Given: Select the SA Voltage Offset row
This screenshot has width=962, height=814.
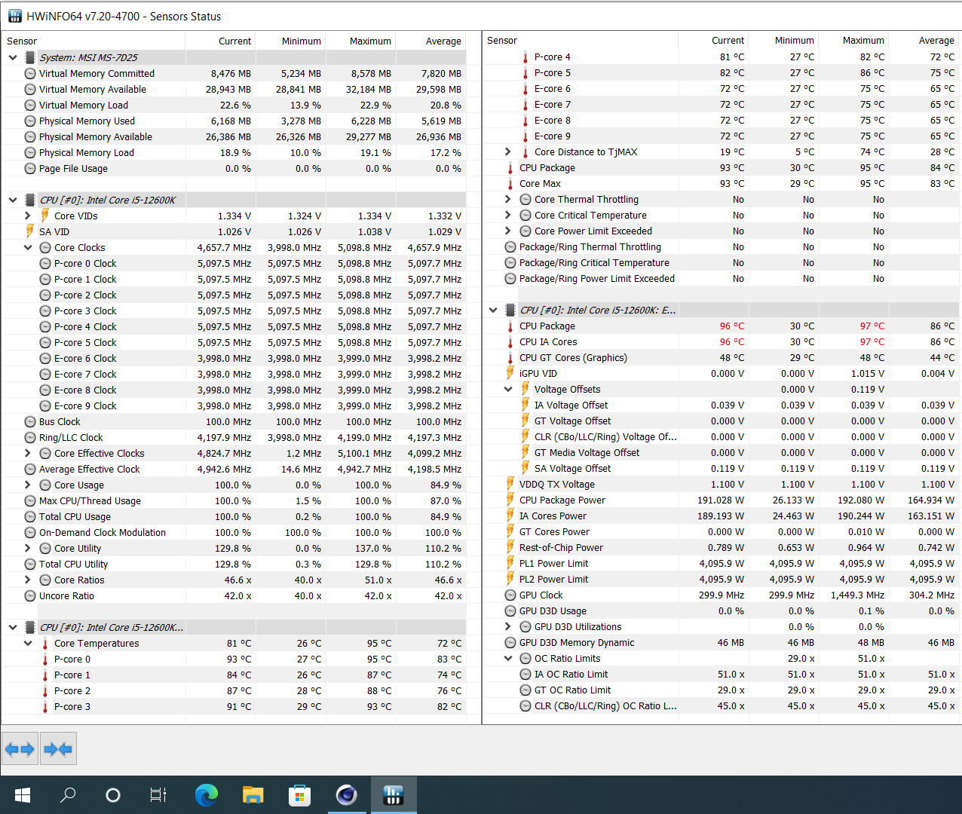Looking at the screenshot, I should (721, 468).
